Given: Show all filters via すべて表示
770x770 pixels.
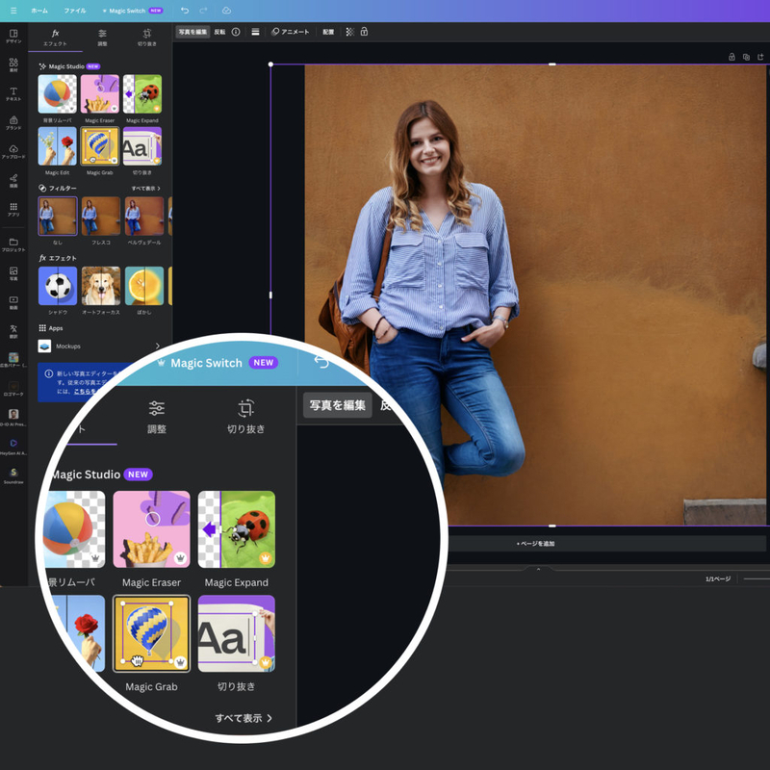Looking at the screenshot, I should point(145,188).
